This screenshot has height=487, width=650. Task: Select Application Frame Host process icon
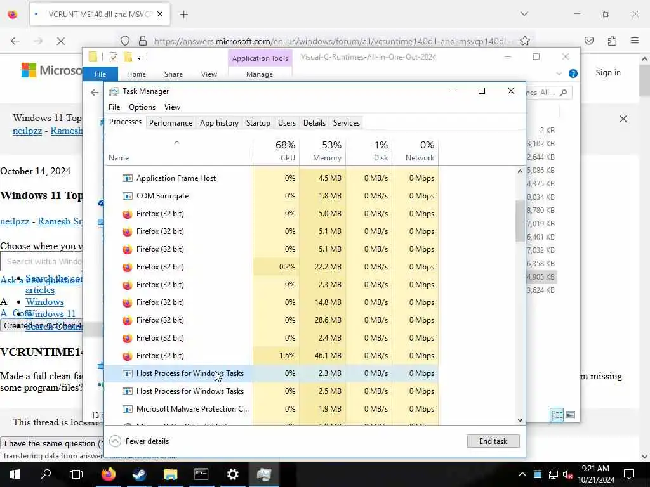tap(127, 178)
